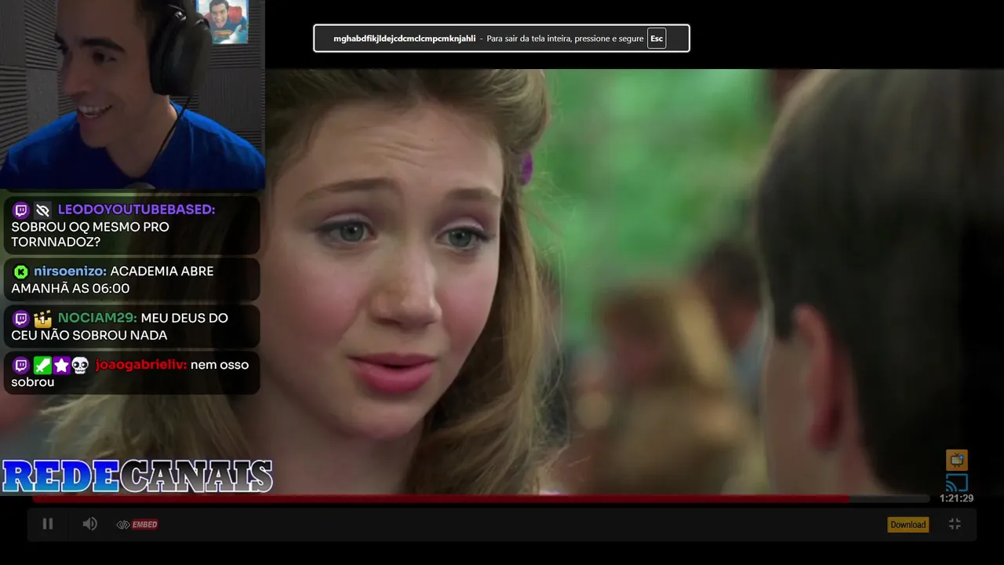Image resolution: width=1004 pixels, height=565 pixels.
Task: Seek on the red video progress bar
Action: coord(480,498)
